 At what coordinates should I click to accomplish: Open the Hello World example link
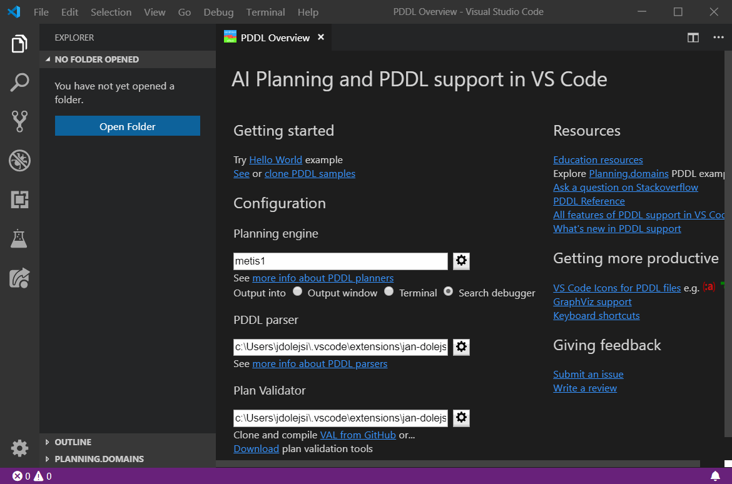pos(275,160)
